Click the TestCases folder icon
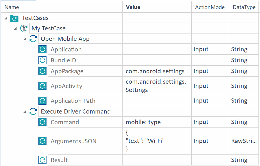Viewport: 260px width, 166px height. 15,18
